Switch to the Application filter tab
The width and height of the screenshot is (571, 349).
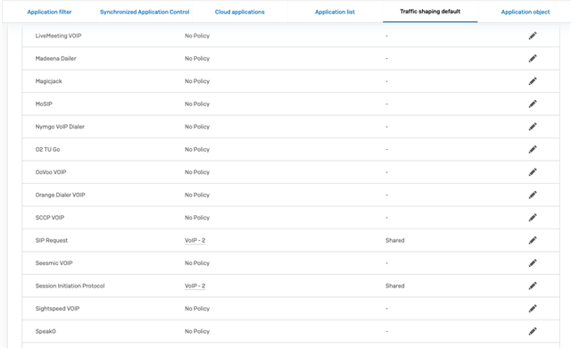click(50, 12)
